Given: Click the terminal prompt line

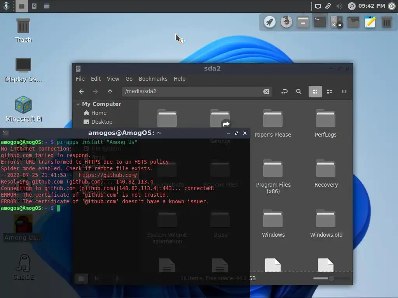Looking at the screenshot, I should [30, 208].
